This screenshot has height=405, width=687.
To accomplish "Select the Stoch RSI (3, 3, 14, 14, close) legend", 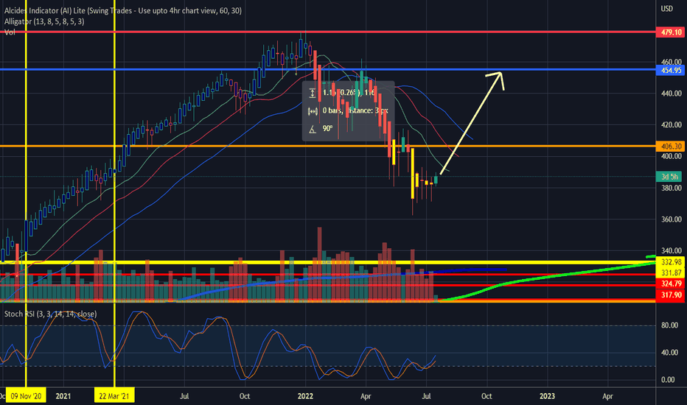I will (50, 314).
